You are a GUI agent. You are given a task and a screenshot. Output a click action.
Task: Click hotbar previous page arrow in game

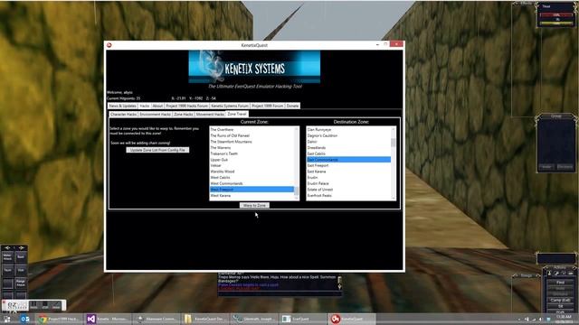pyautogui.click(x=7, y=248)
